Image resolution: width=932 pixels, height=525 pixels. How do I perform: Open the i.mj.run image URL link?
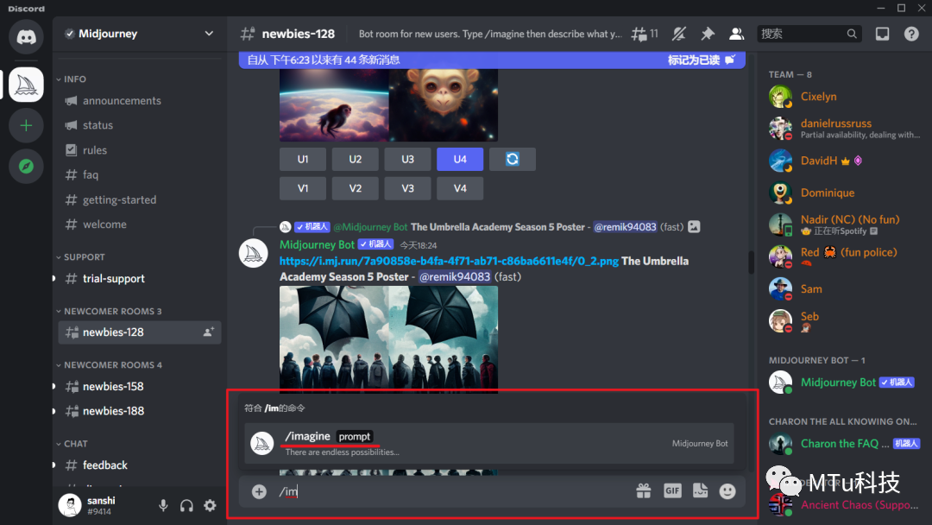[449, 261]
